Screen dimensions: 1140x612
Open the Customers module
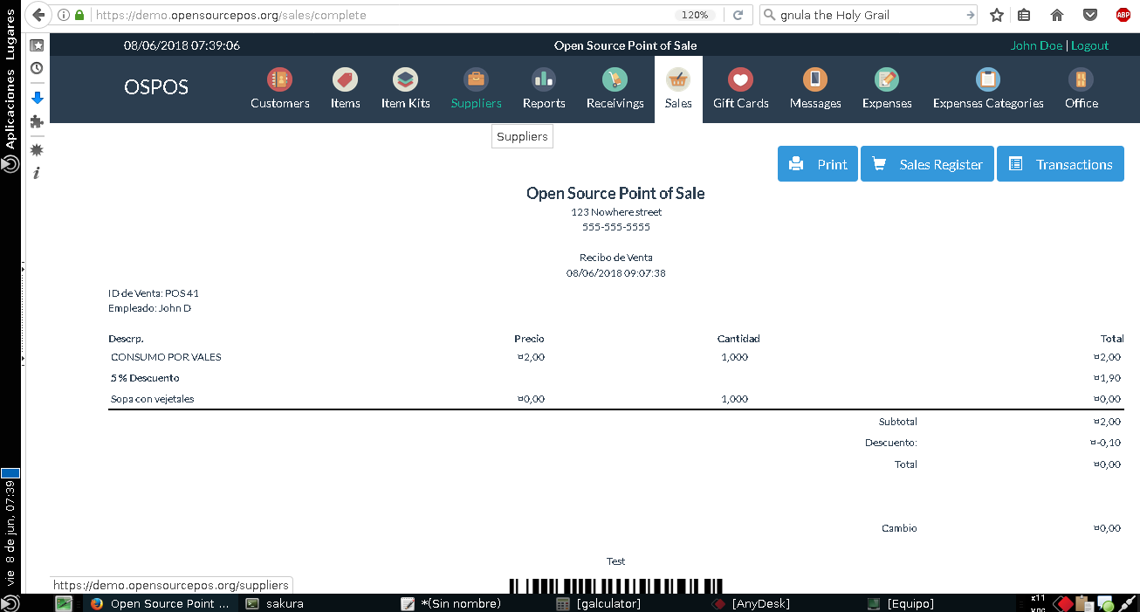coord(279,87)
